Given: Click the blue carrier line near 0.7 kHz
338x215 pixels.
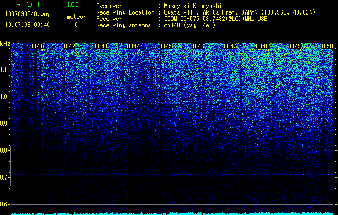Looking at the screenshot, I should click(172, 173).
